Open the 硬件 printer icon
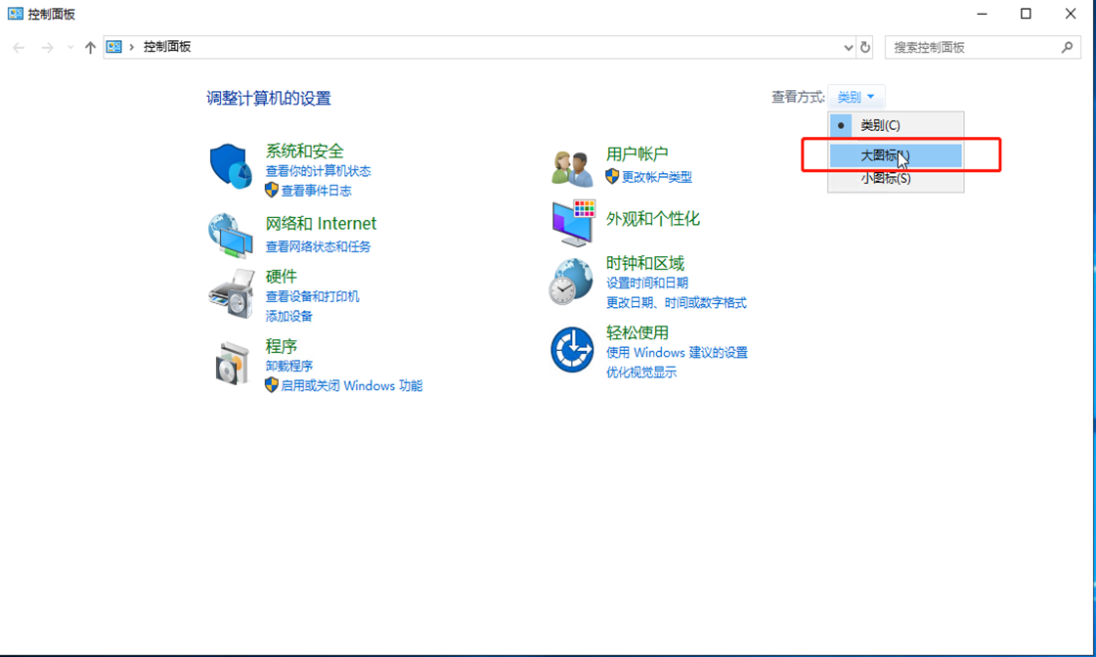 [232, 293]
